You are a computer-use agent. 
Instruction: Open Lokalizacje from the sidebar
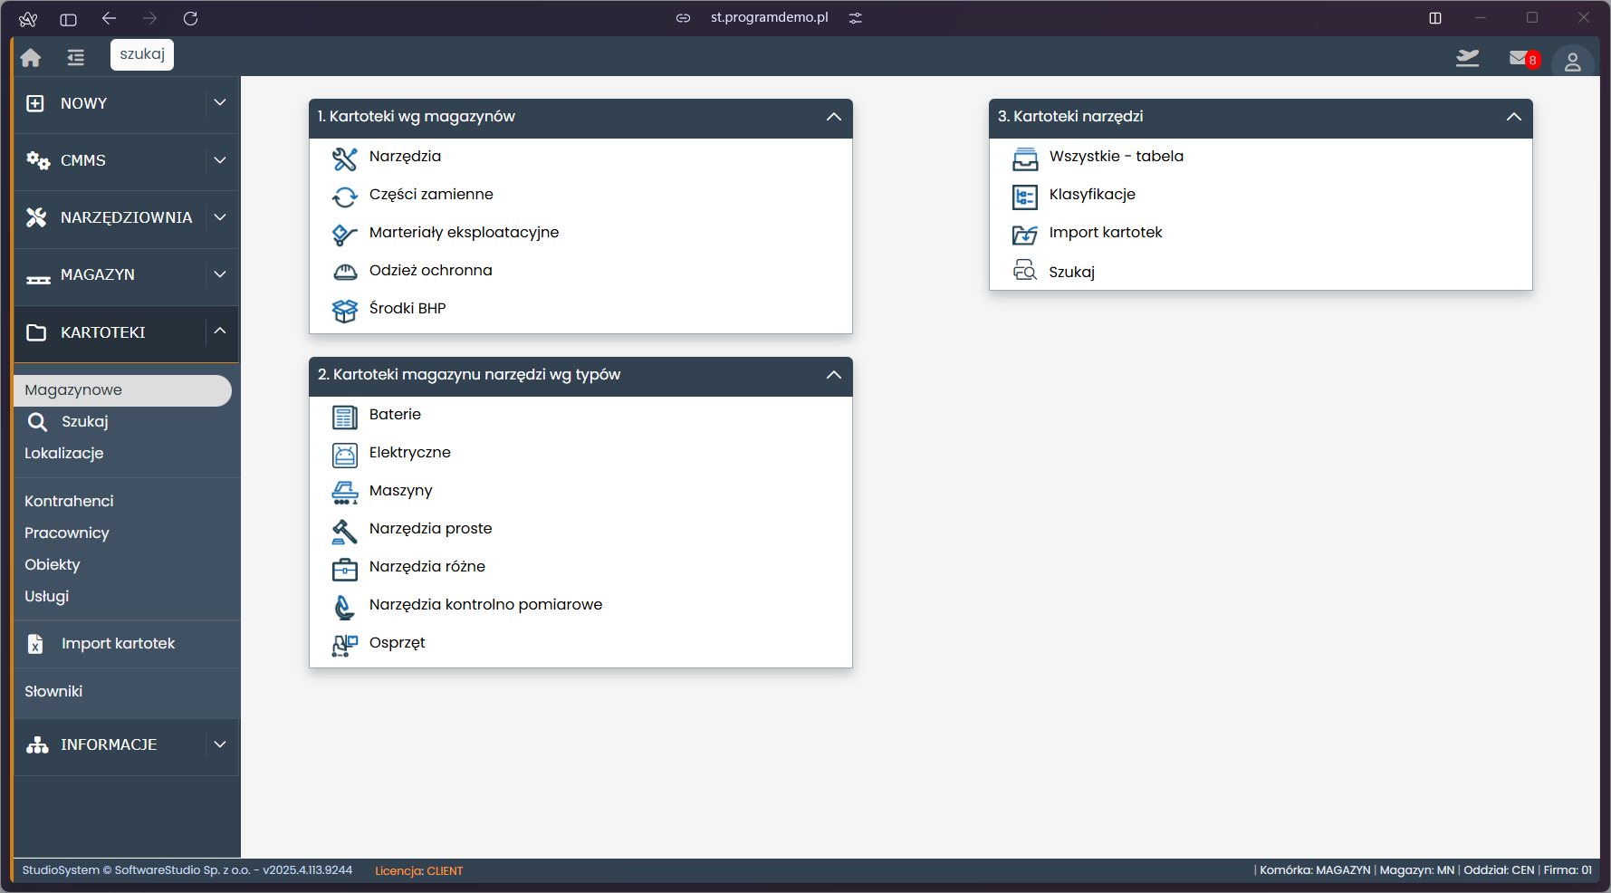(63, 453)
